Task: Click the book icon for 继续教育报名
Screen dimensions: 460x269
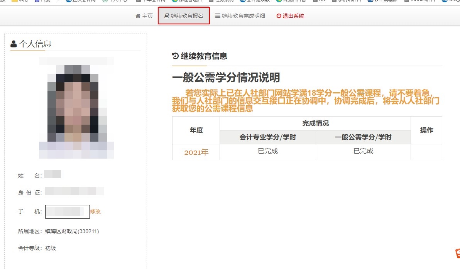Action: click(x=167, y=16)
